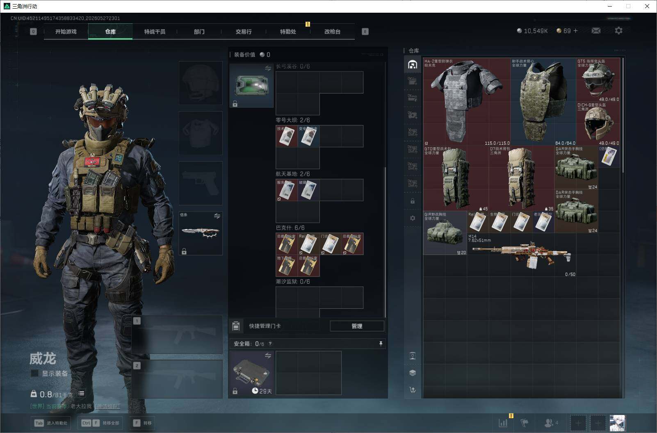Open the flags icon in bottom bar
The image size is (657, 433).
(525, 423)
